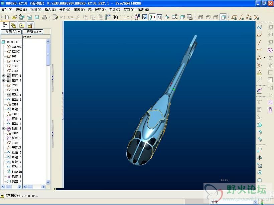The height and width of the screenshot is (205, 274).
Task: Toggle coordinate systems display
Action: tap(256, 17)
